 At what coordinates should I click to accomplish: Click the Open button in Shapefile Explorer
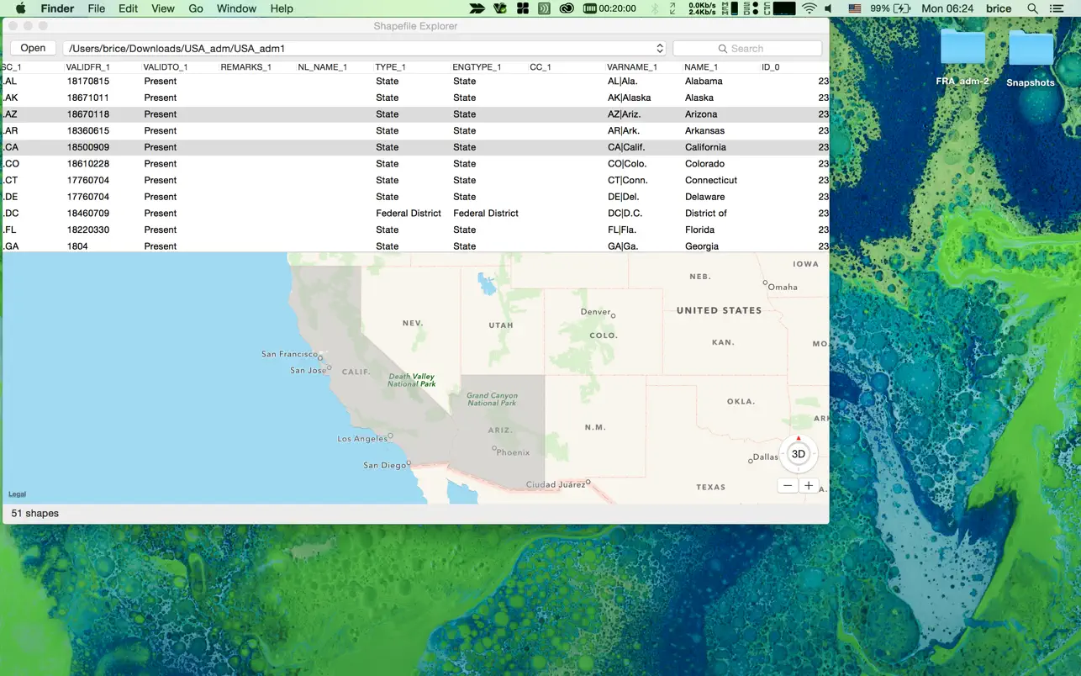[x=33, y=48]
